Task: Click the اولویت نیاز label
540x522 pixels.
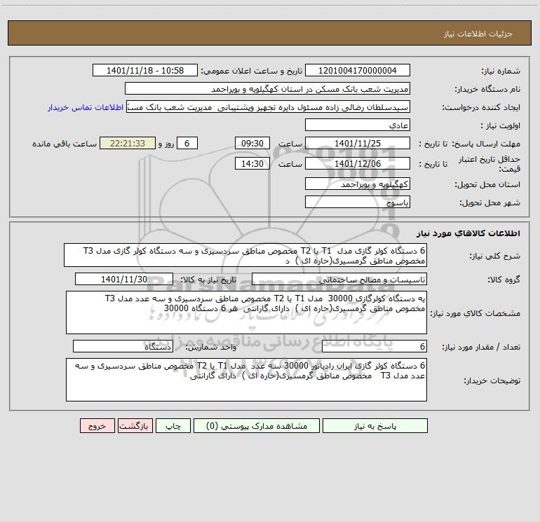Action: coord(500,125)
